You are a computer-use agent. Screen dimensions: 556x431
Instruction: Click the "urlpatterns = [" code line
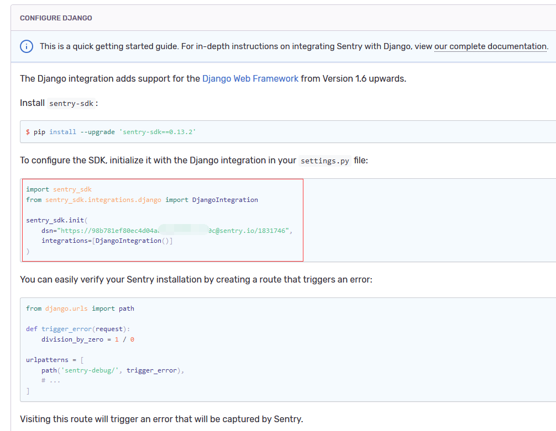55,360
